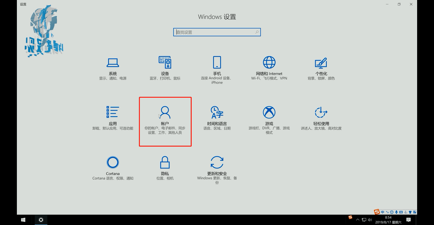Click the search magnifier in 查找设置 box

257,32
